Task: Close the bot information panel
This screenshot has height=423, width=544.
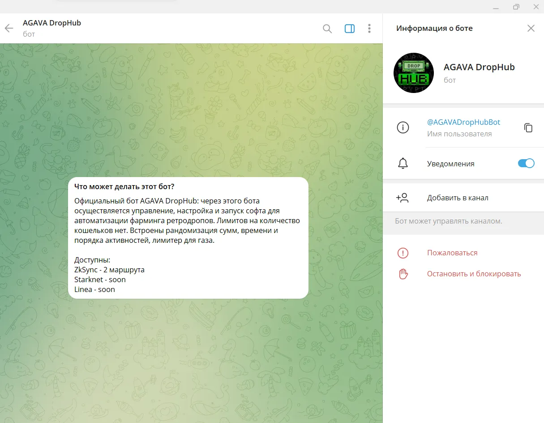Action: 531,28
